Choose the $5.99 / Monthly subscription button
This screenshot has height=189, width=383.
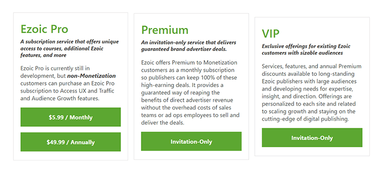tap(70, 117)
